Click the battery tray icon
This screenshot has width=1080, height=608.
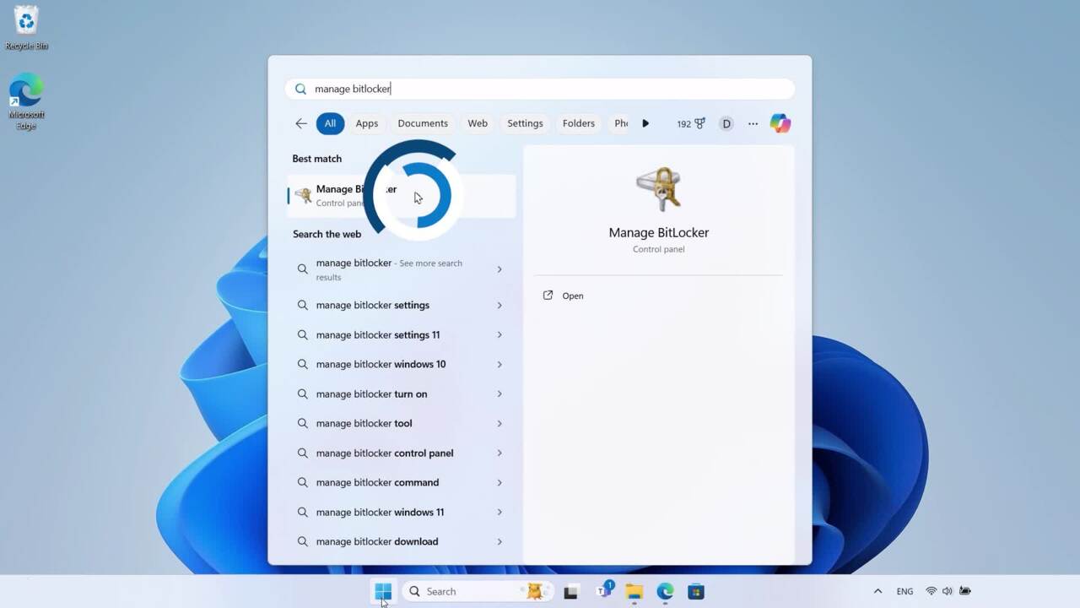[x=964, y=591]
